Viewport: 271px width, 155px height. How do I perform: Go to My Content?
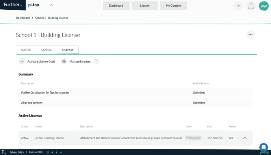173,6
